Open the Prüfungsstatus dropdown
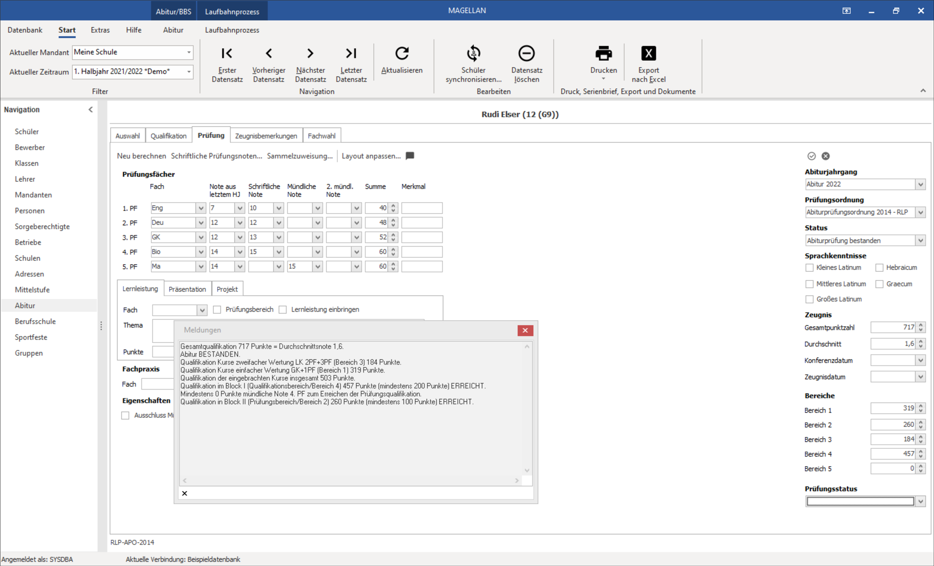934x566 pixels. point(920,502)
